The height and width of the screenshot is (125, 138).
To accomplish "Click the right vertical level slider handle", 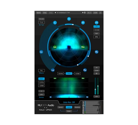I will point(98,86).
